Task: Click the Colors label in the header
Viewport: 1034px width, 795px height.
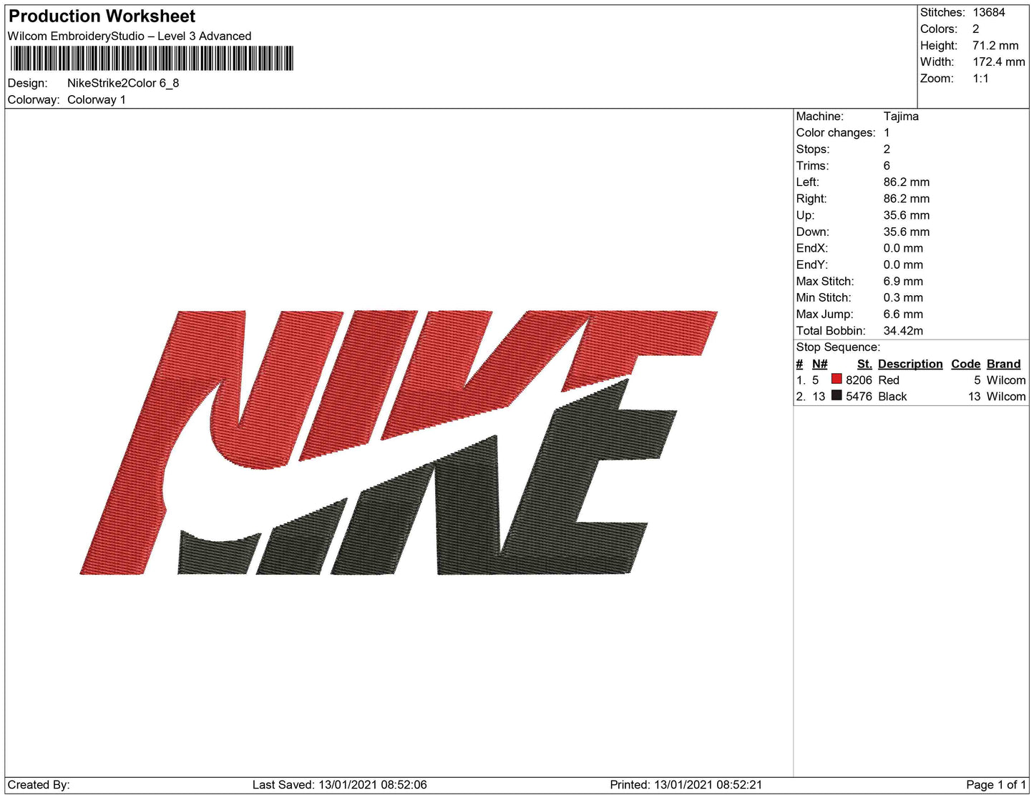Action: [x=939, y=29]
